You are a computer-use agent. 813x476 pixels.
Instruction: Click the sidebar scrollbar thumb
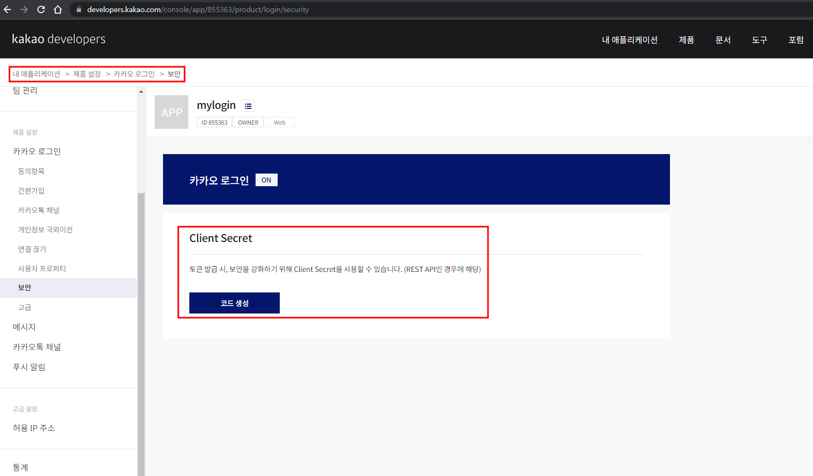tap(141, 334)
